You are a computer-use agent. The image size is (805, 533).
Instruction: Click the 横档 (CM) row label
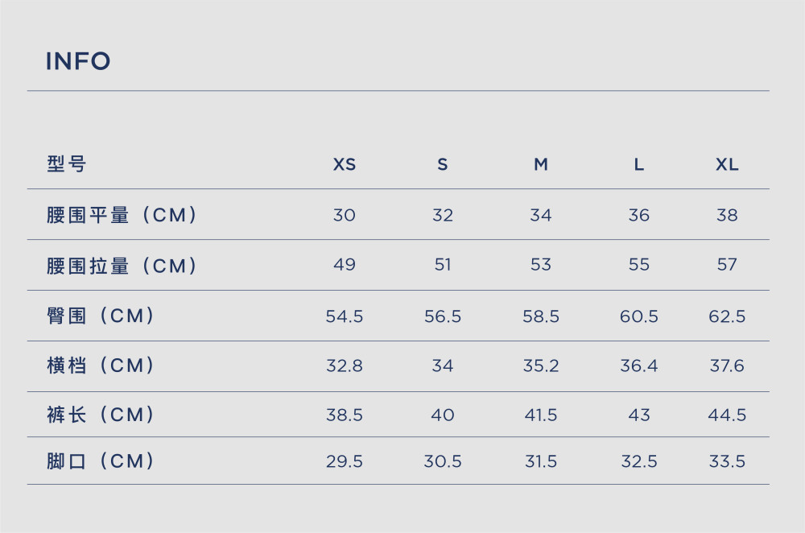(x=101, y=365)
